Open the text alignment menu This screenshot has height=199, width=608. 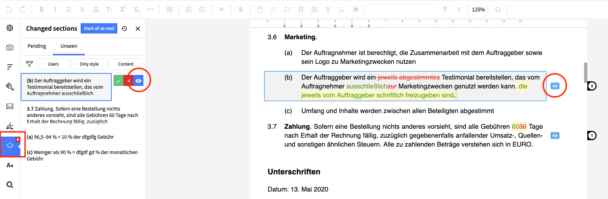coord(169,9)
